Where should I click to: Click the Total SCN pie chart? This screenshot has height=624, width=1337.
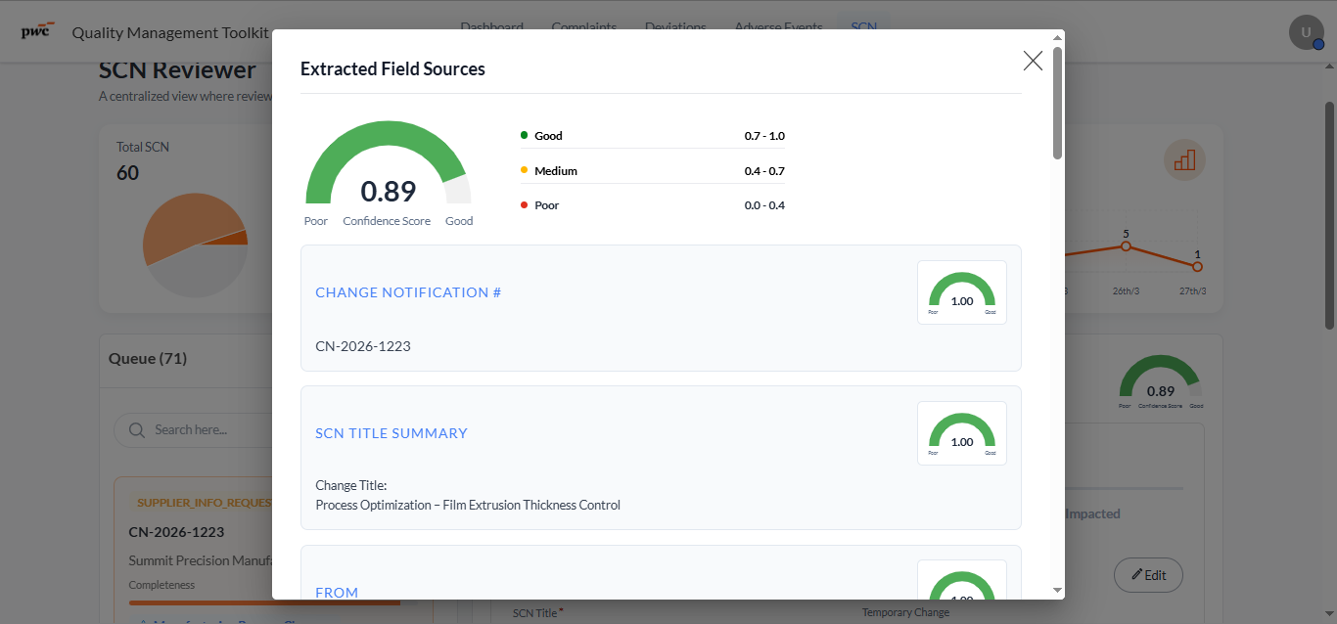(x=195, y=245)
